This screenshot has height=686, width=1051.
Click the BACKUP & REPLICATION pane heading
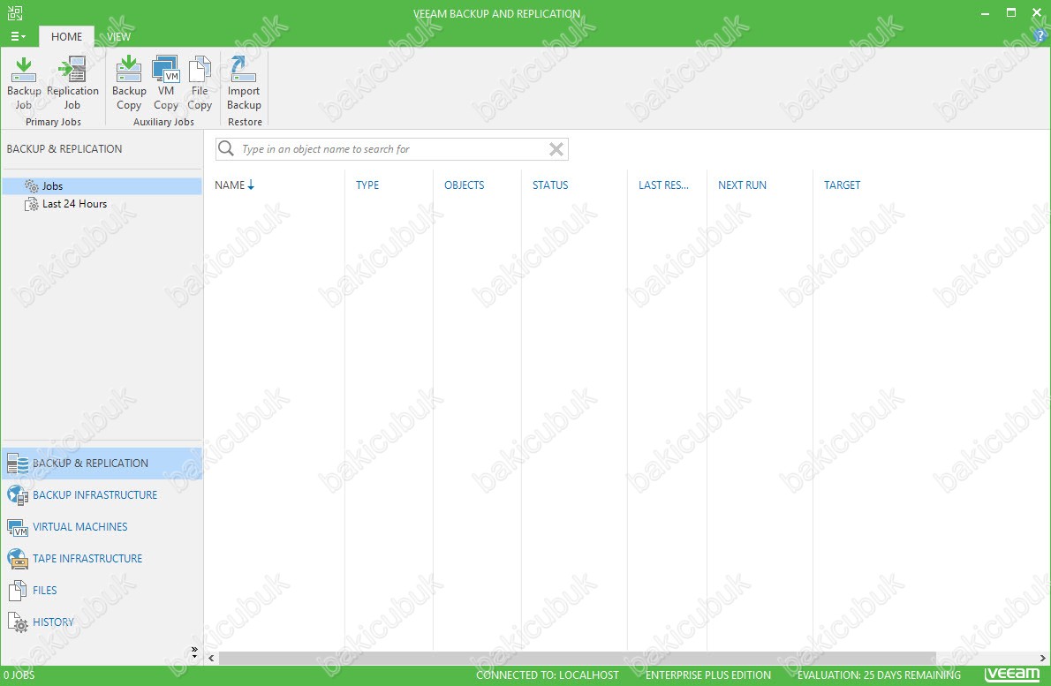click(64, 148)
